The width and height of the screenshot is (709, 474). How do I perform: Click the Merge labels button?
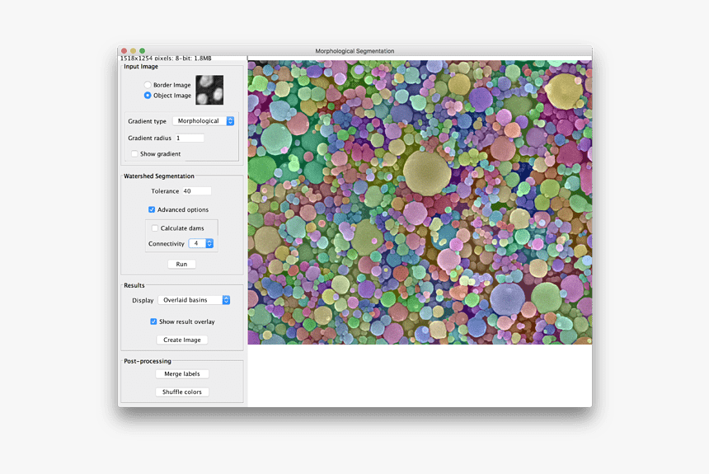[x=181, y=374]
